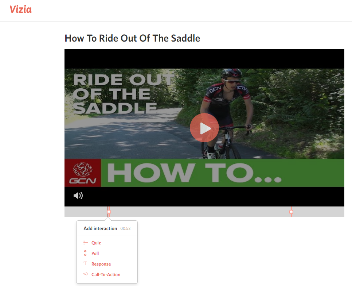
Task: Click the Response text icon
Action: tap(85, 263)
